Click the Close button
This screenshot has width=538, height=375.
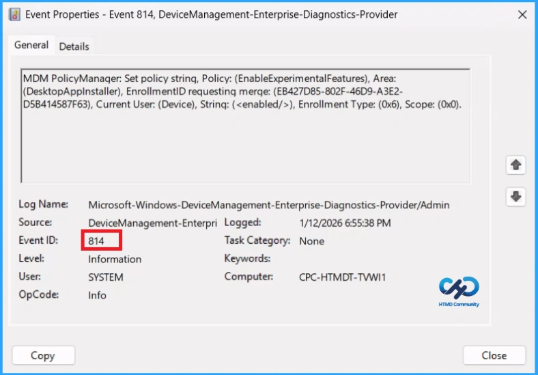click(494, 355)
